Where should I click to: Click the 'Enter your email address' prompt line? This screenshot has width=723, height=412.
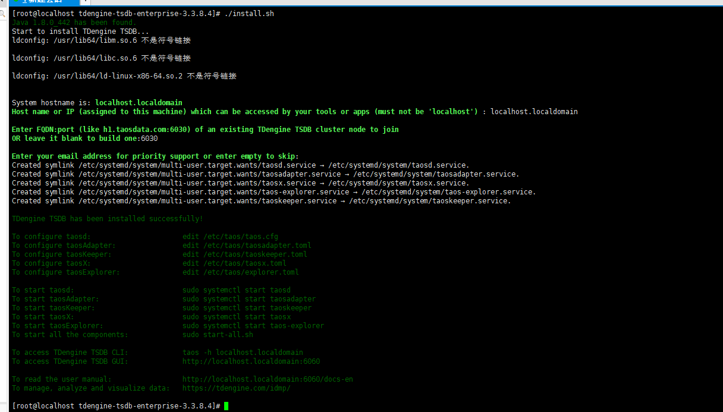155,156
